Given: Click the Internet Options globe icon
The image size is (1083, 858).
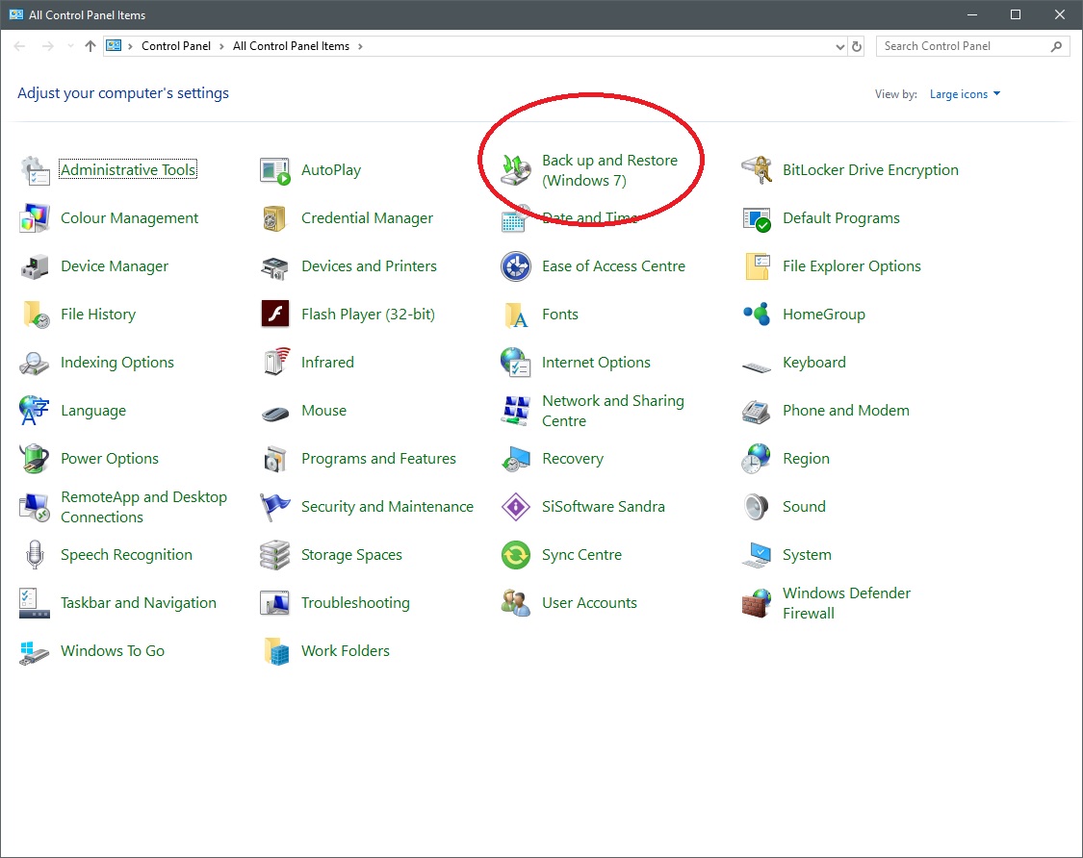Looking at the screenshot, I should 516,363.
